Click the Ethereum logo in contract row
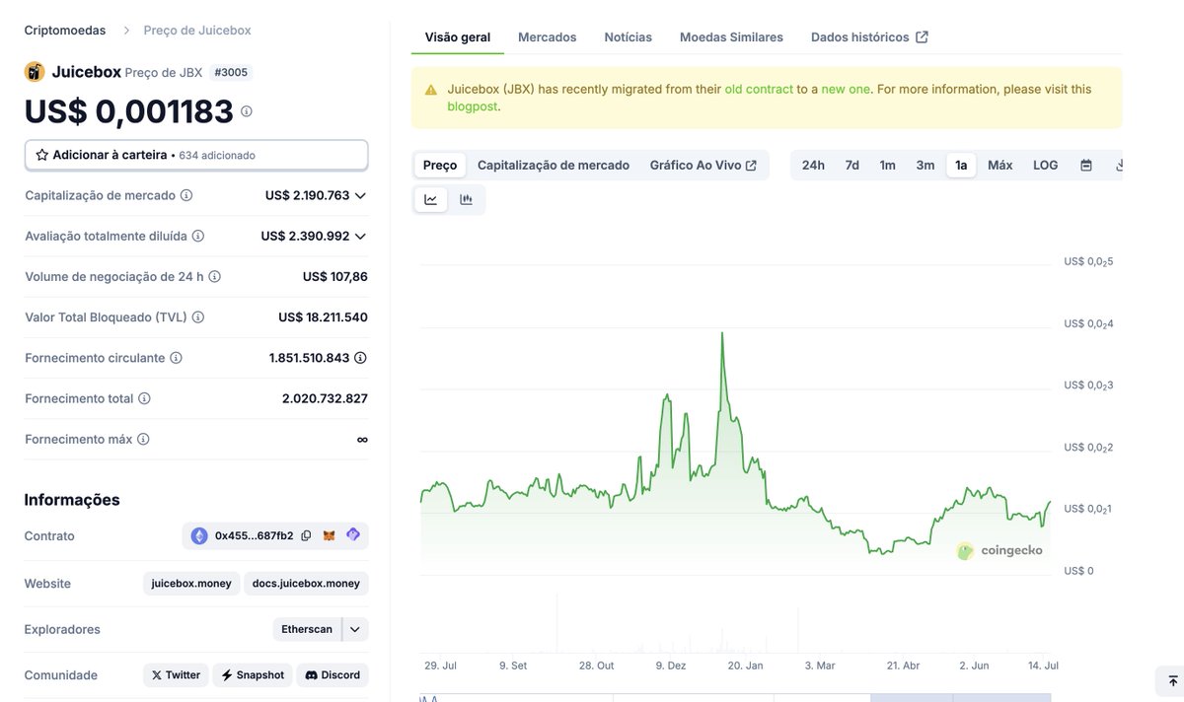1184x702 pixels. click(199, 535)
